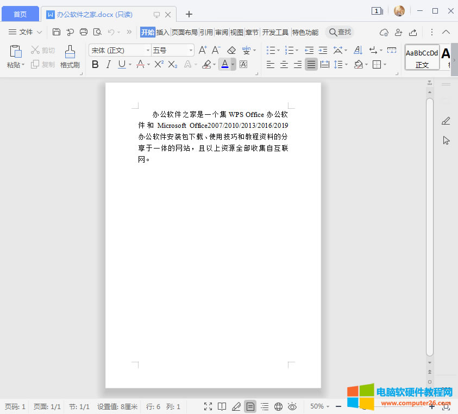Select the highlight color icon
Viewport: 458px width, 414px height.
[208, 64]
